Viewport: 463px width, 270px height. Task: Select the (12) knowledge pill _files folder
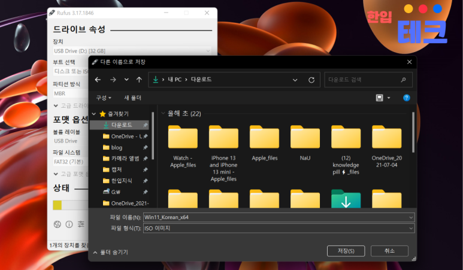[x=346, y=150]
